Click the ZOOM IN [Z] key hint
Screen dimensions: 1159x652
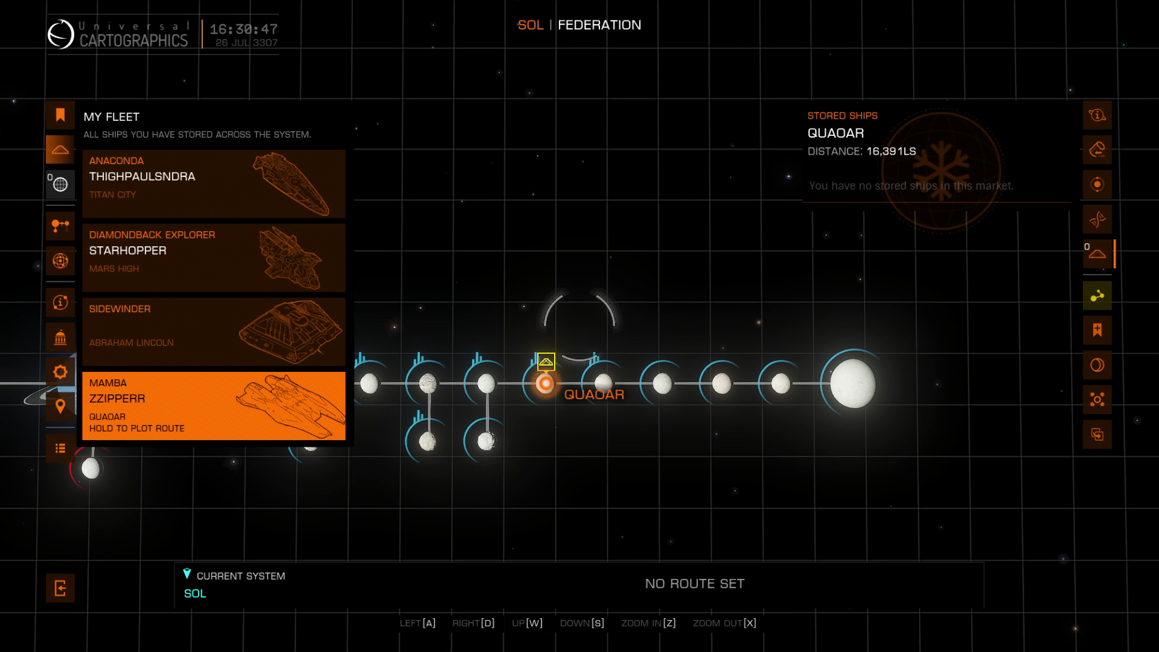pos(648,623)
